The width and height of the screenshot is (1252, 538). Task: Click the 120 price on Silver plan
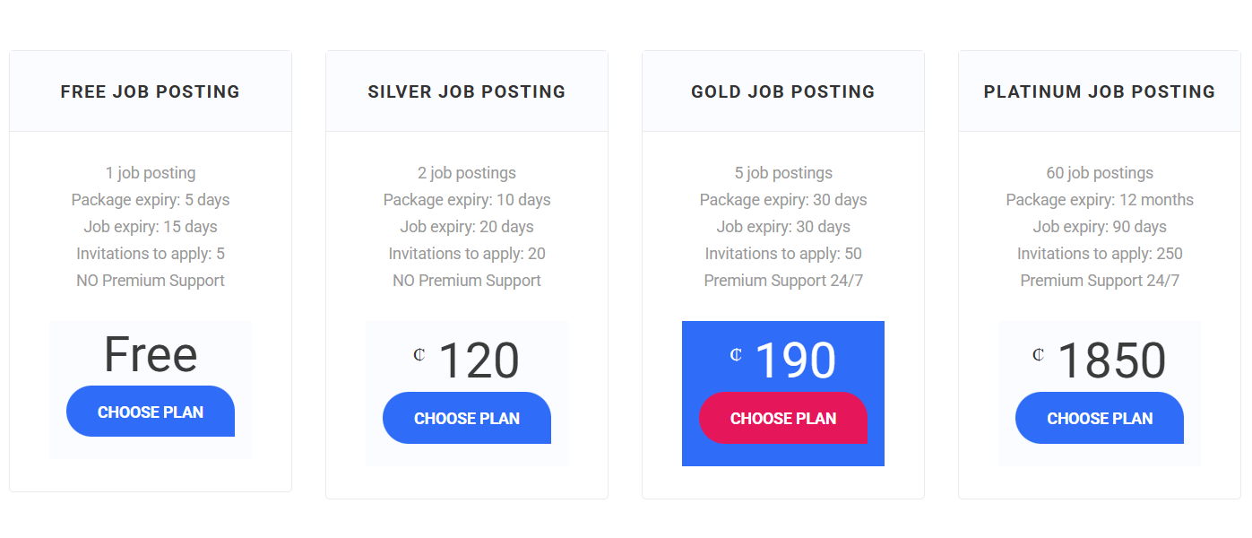tap(478, 360)
